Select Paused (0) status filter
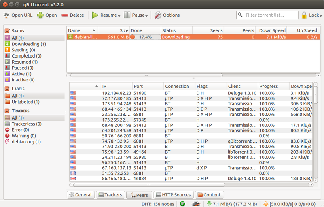 (x=22, y=68)
